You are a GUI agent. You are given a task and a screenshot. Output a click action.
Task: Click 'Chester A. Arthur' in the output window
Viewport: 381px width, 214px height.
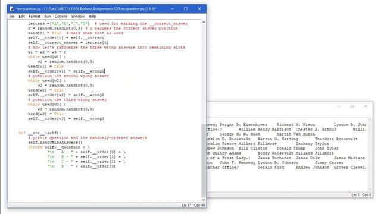tap(316, 130)
